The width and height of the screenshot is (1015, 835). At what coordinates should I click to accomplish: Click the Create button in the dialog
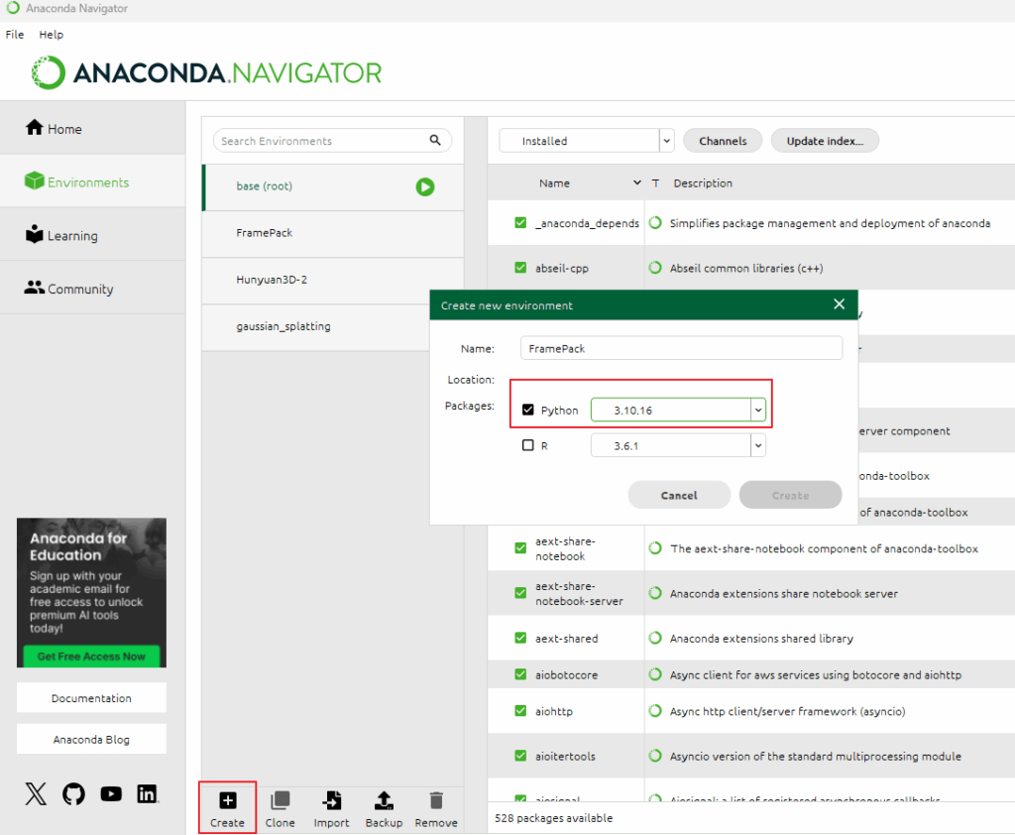coord(790,495)
